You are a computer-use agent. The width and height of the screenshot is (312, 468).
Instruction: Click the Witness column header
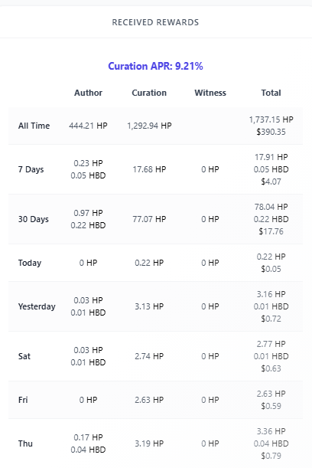coord(210,93)
